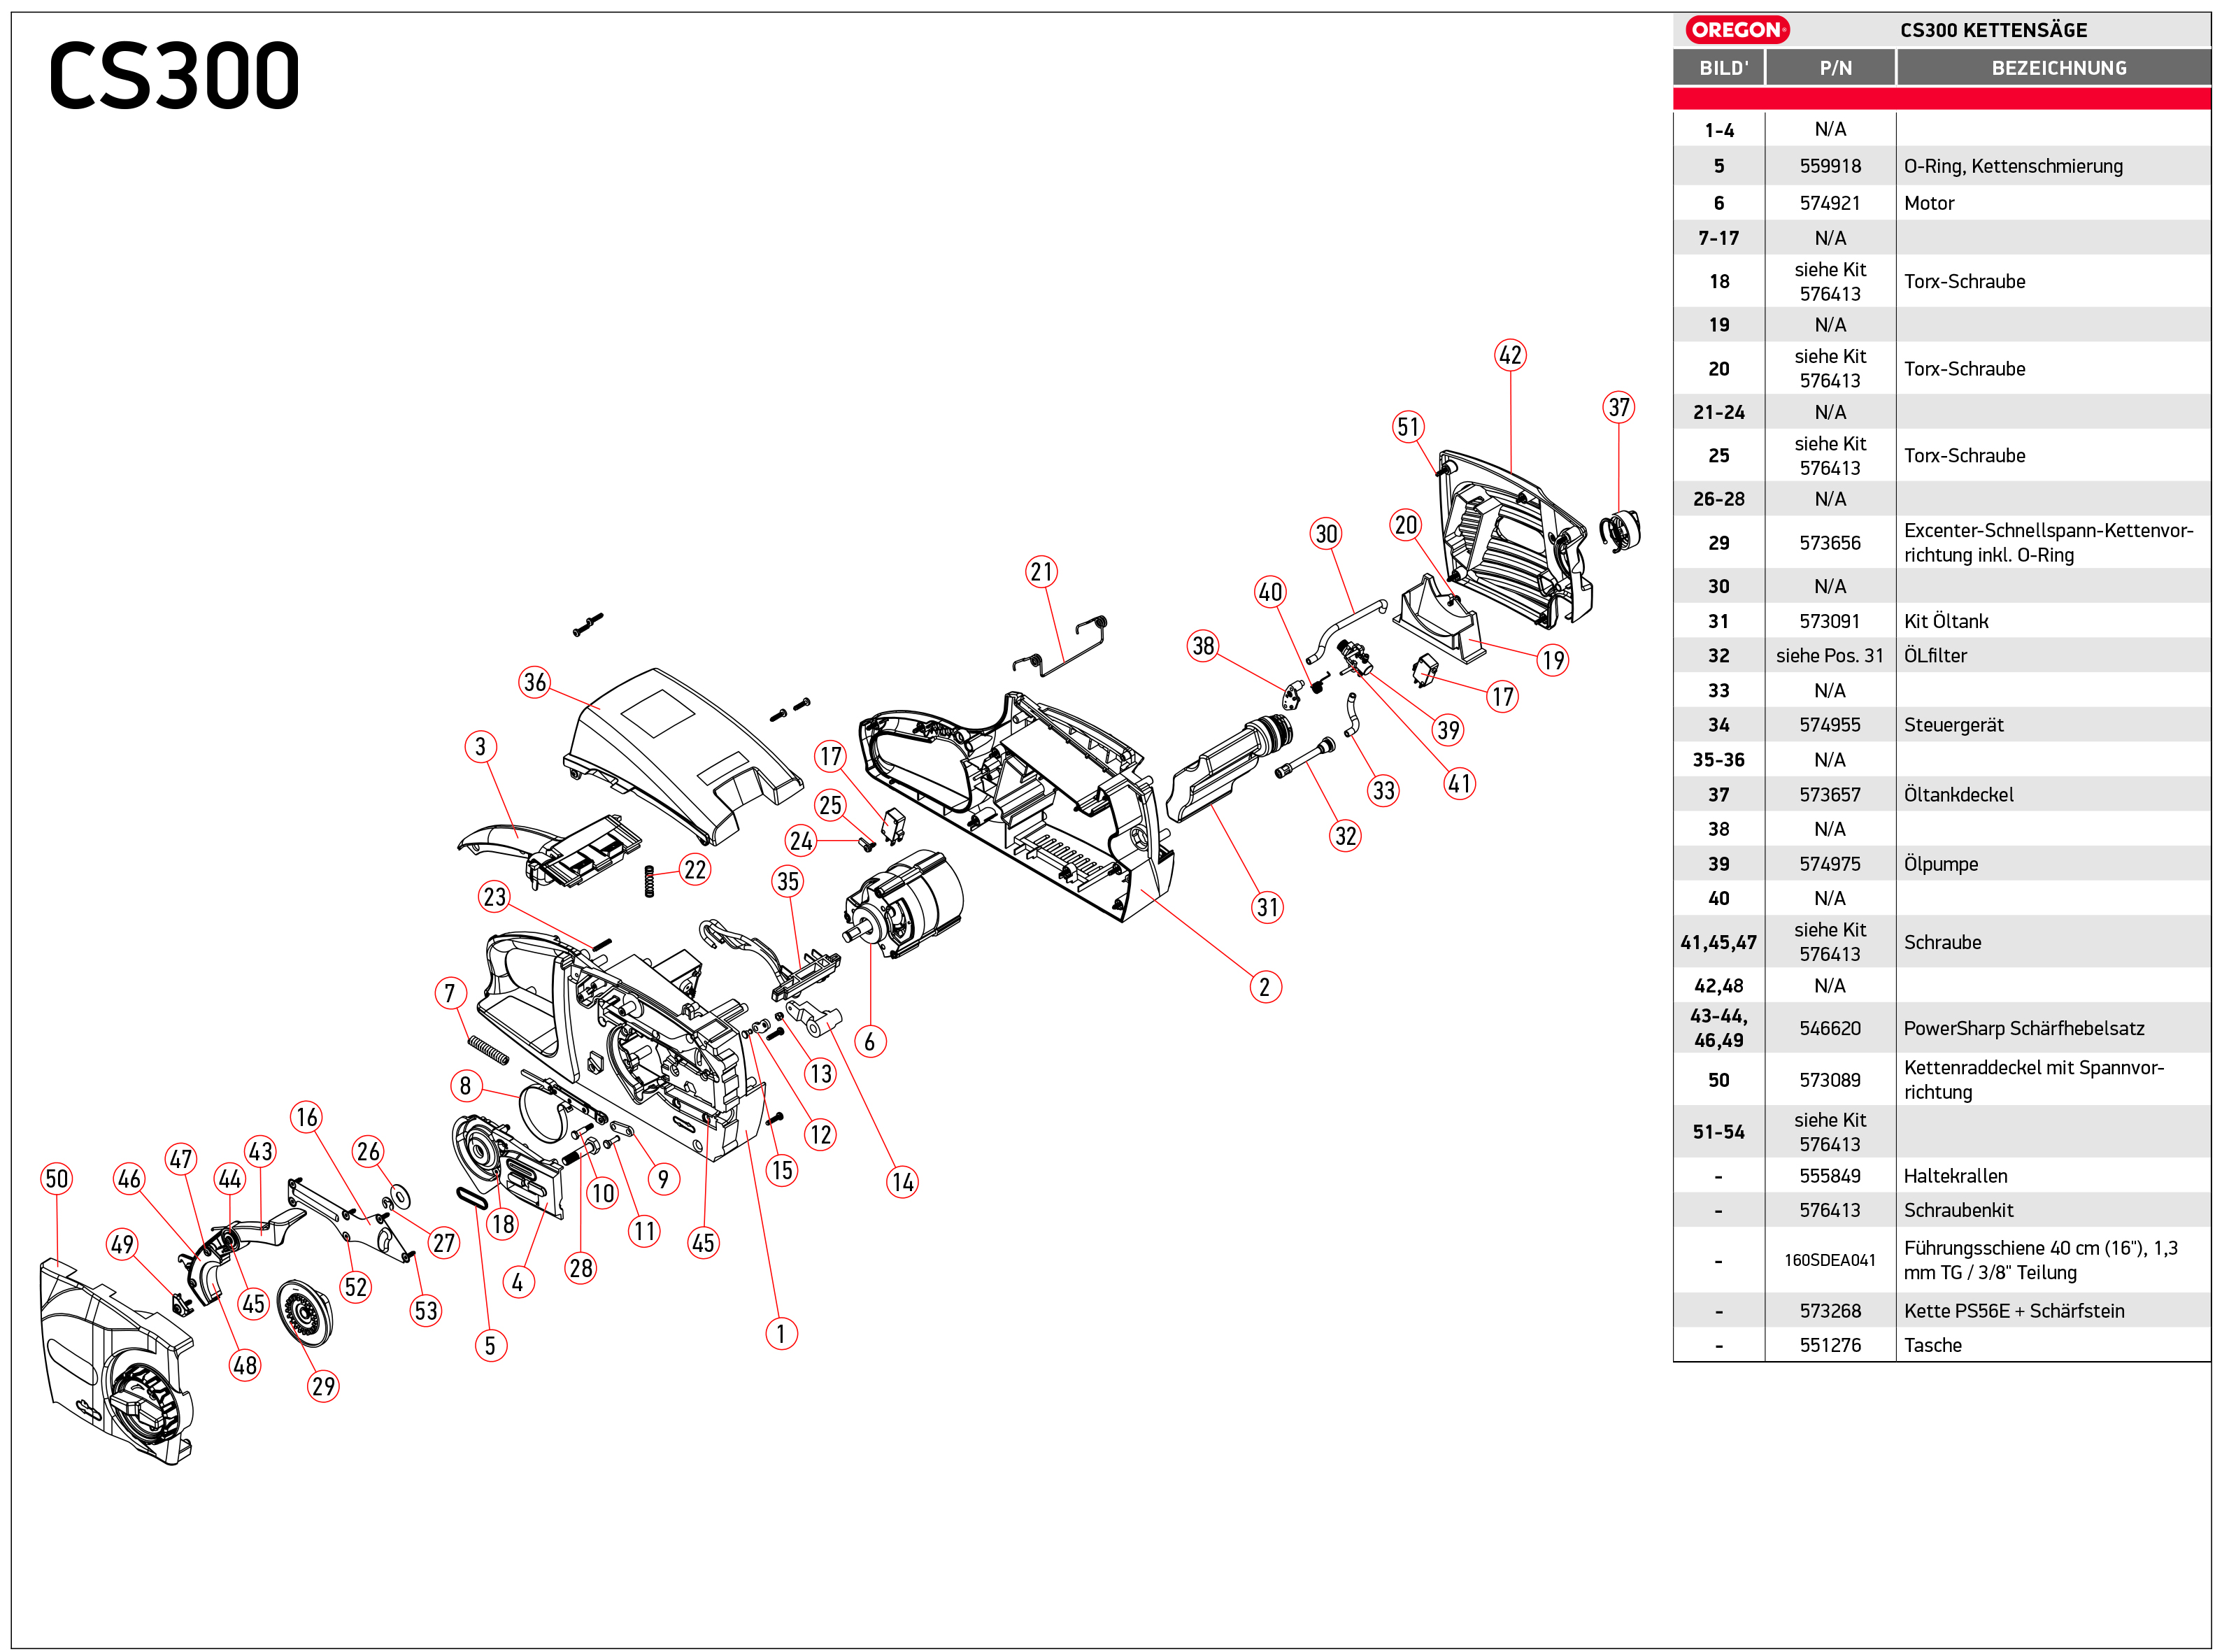
Task: Click part callout number 36
Action: click(535, 682)
